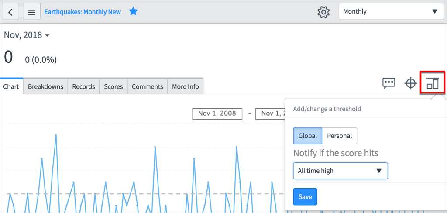Screen dimensions: 447x213
Task: Open the comments speech bubble icon
Action: [389, 83]
